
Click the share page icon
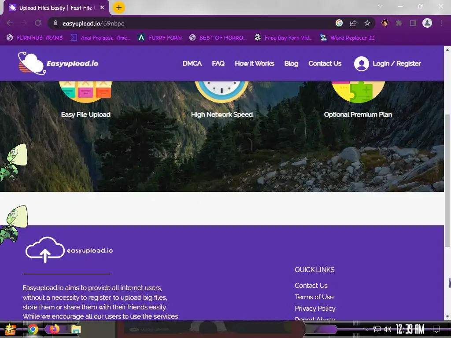click(x=353, y=23)
